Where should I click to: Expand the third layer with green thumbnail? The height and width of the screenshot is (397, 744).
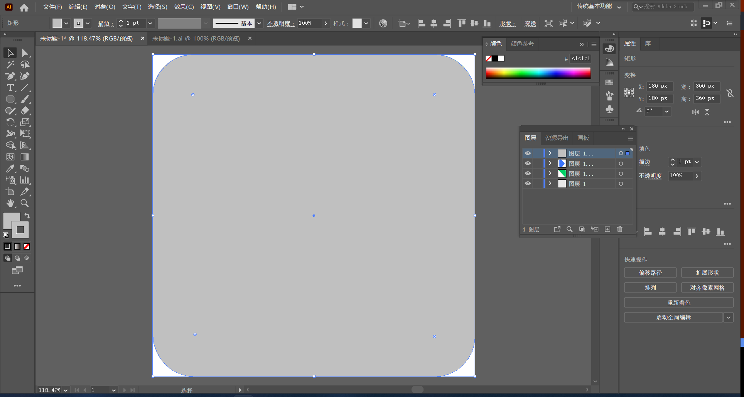(550, 173)
